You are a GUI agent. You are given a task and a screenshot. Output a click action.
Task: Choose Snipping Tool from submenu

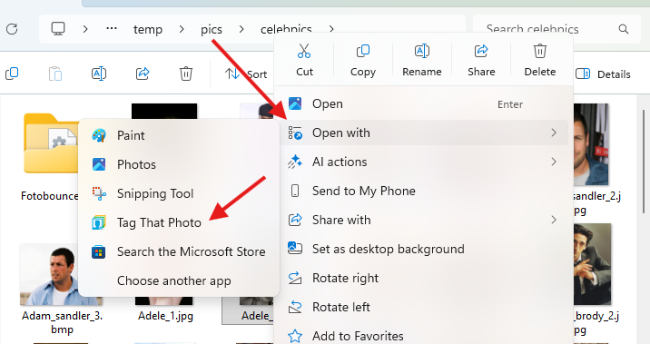pos(179,193)
